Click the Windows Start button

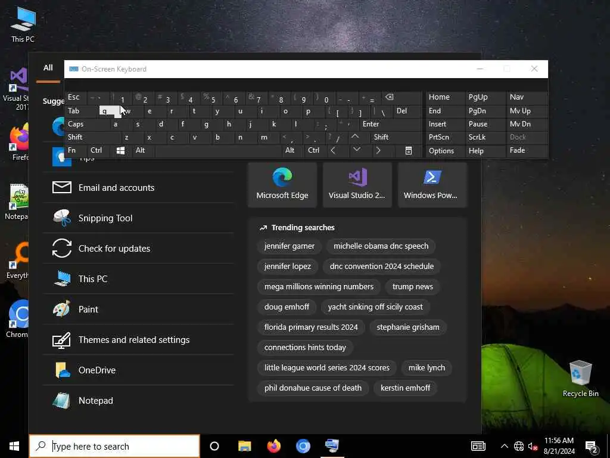point(14,446)
